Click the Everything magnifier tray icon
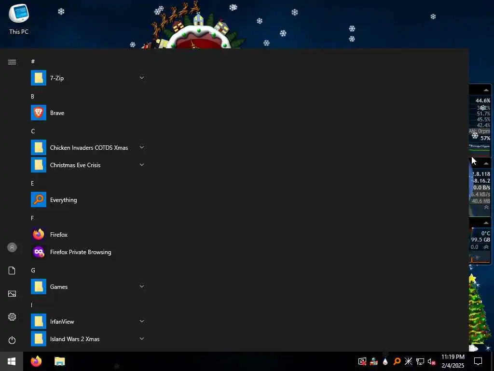The image size is (494, 371). click(397, 361)
